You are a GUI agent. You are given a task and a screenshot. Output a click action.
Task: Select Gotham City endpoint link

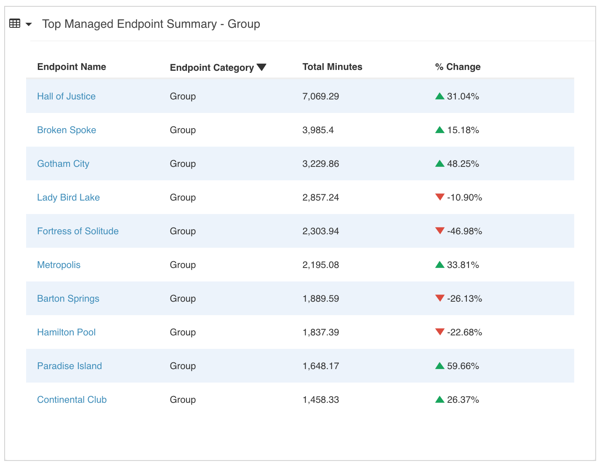[x=63, y=163]
